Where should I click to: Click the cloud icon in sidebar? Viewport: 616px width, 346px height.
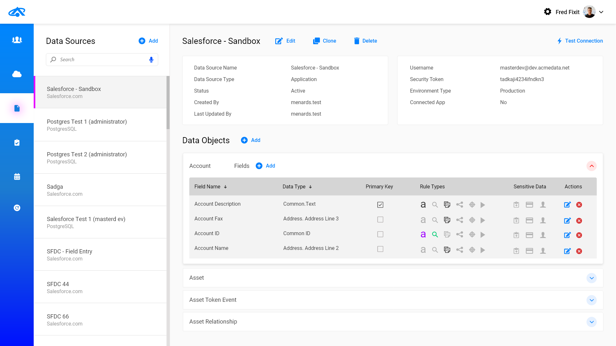17,74
